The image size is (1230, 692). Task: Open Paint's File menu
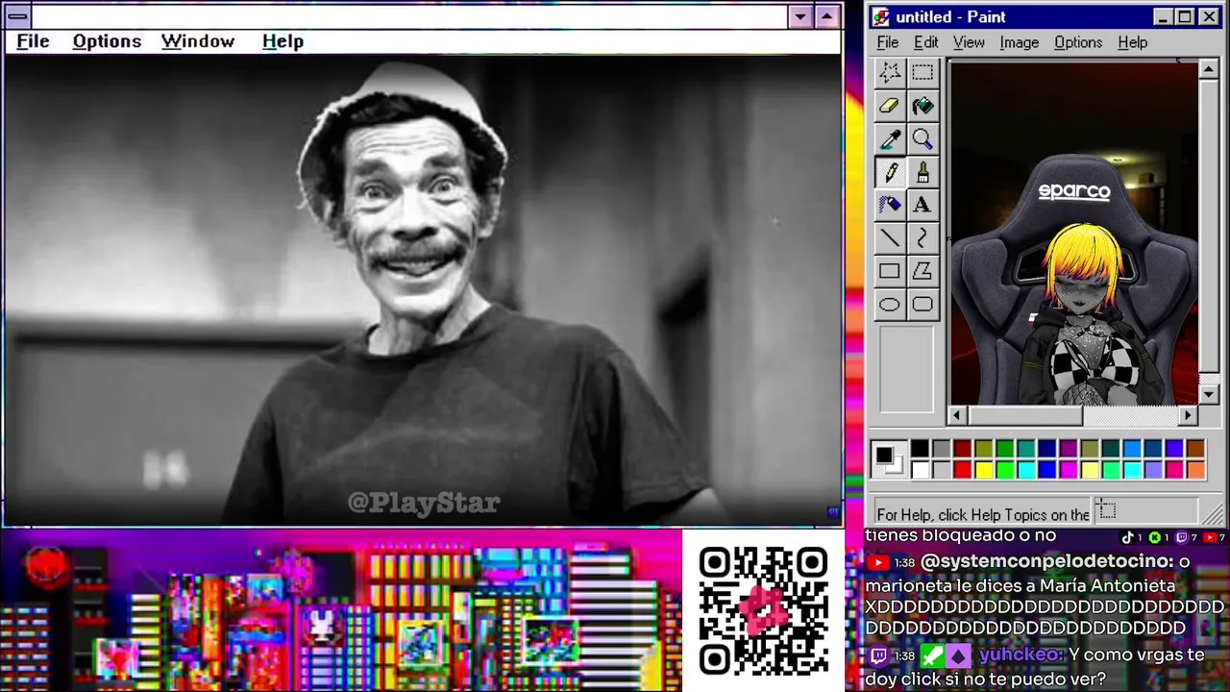click(x=888, y=42)
